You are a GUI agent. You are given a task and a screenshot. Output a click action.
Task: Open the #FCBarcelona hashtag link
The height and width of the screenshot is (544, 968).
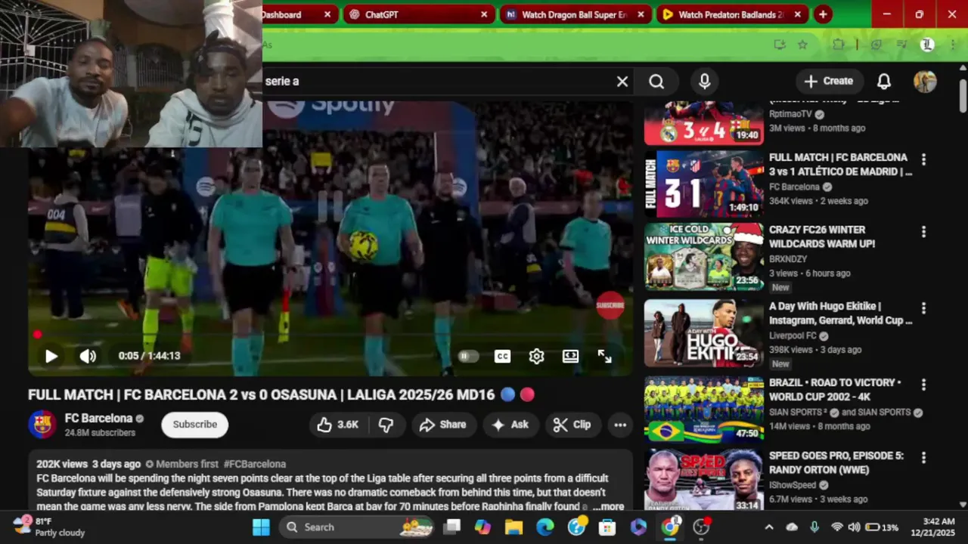click(x=254, y=464)
